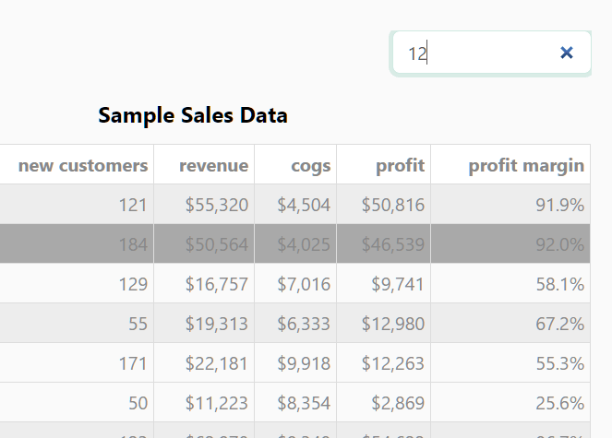This screenshot has height=438, width=612.
Task: Select the cogs cell $6,333
Action: [x=304, y=324]
